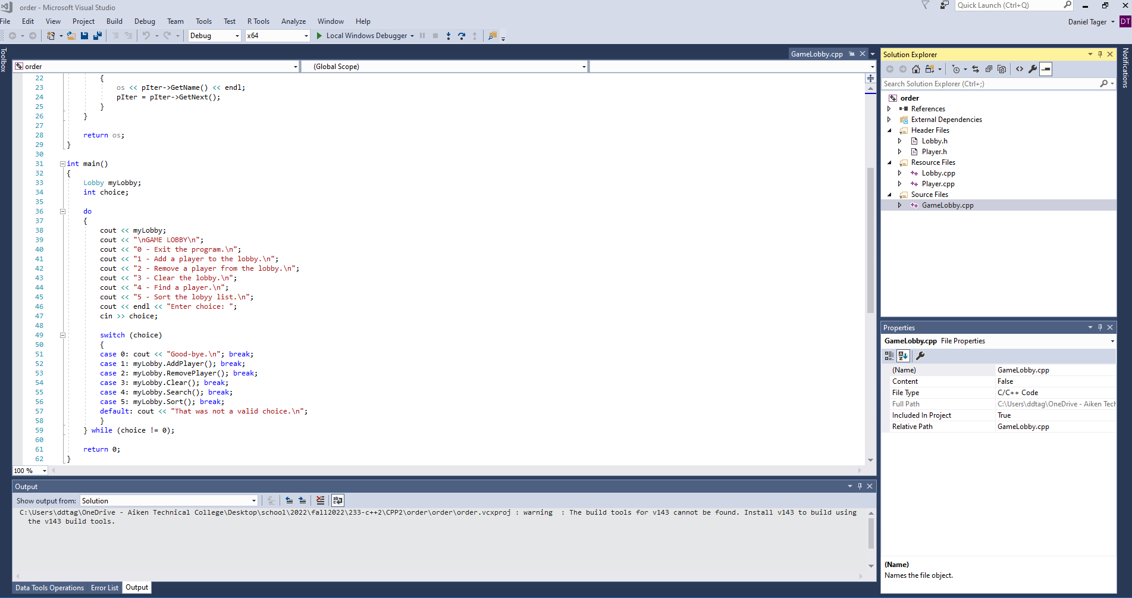Click the editor vertical scrollbar thumb
1132x598 pixels.
(870, 238)
